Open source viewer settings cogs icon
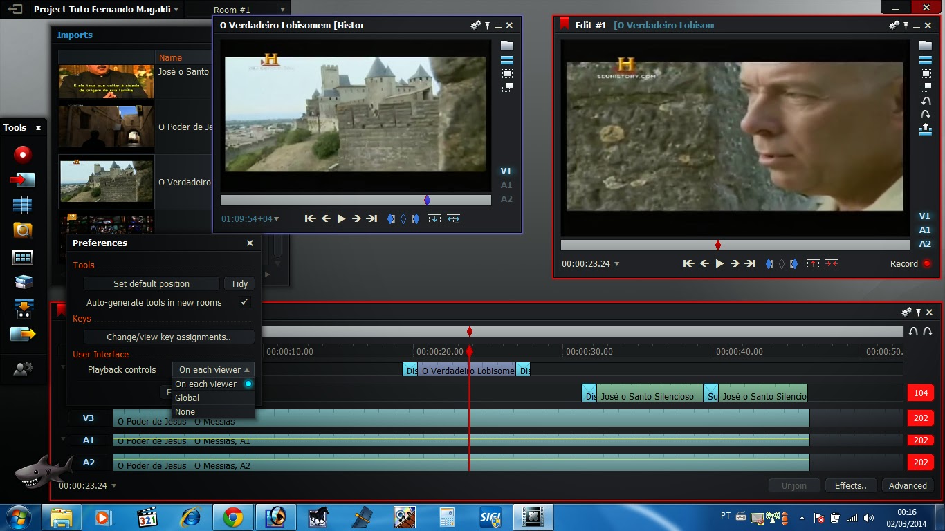Screen dimensions: 945x531 (x=475, y=26)
